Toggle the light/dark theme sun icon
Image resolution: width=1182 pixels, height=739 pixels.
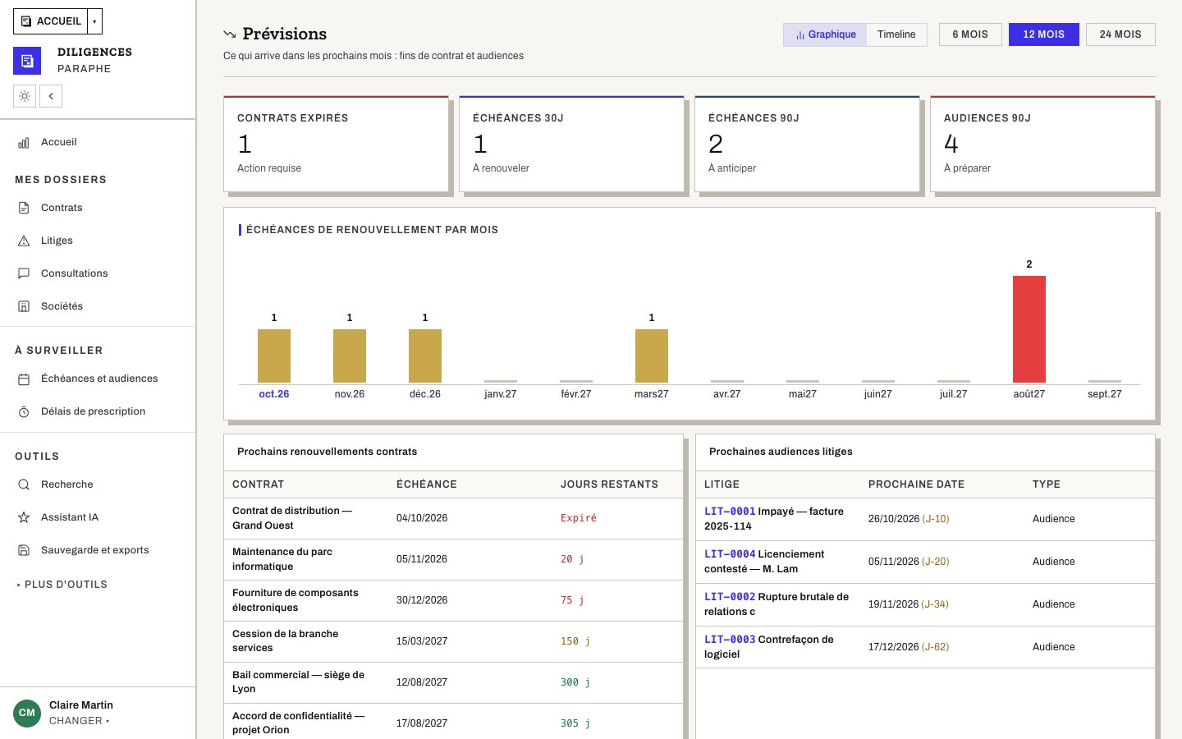tap(25, 96)
